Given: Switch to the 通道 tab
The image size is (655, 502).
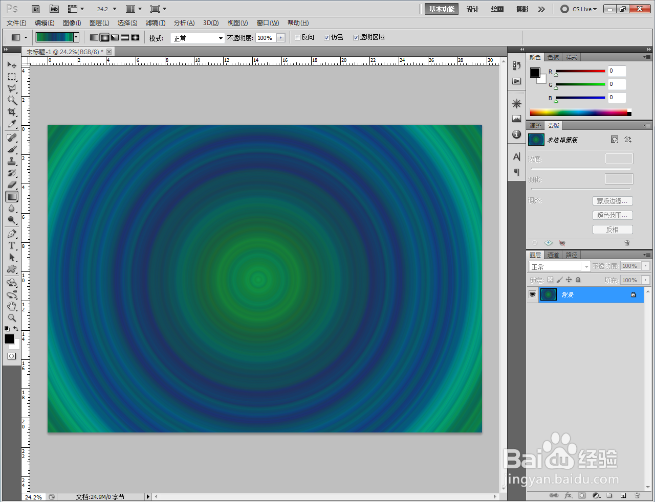Looking at the screenshot, I should 553,255.
